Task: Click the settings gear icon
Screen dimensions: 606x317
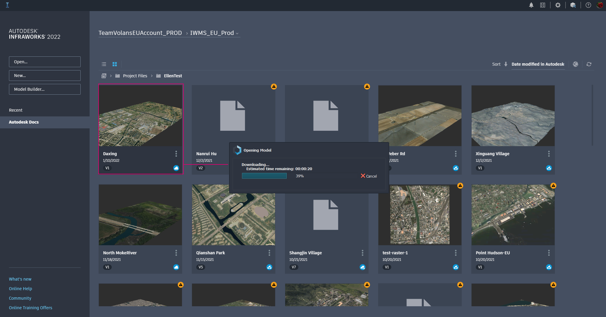Action: 558,5
